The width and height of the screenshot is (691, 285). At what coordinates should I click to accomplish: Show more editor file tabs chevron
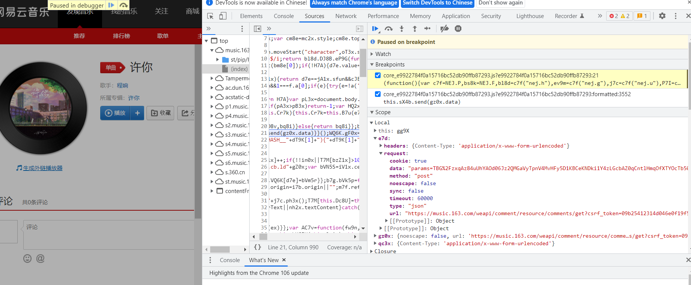click(269, 29)
